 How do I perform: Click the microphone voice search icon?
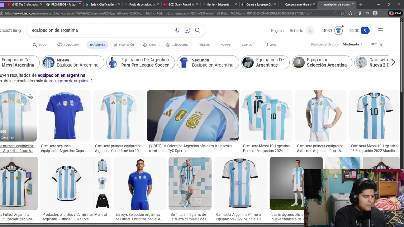pos(177,30)
